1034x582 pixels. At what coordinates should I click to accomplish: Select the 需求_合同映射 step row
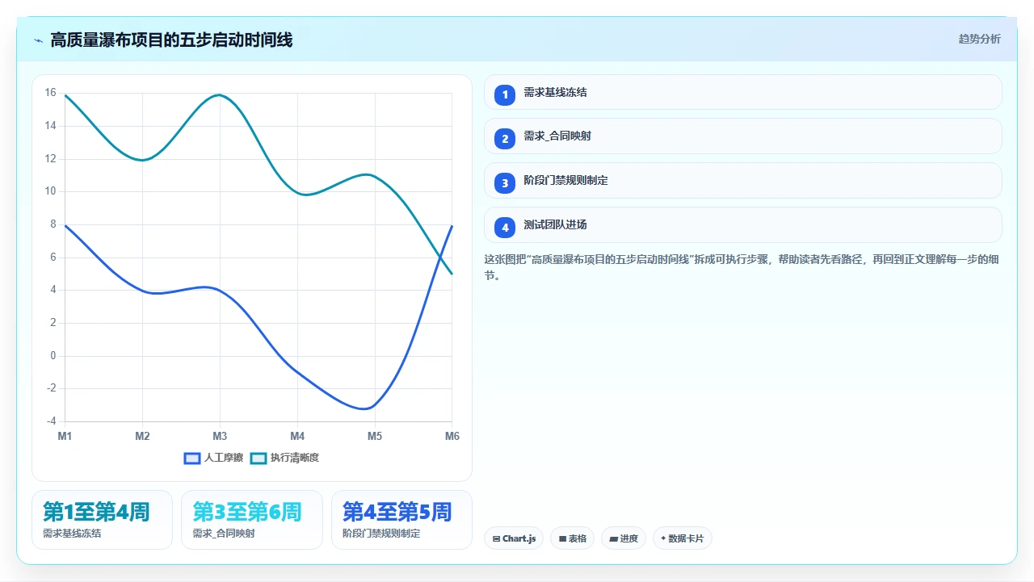point(742,136)
